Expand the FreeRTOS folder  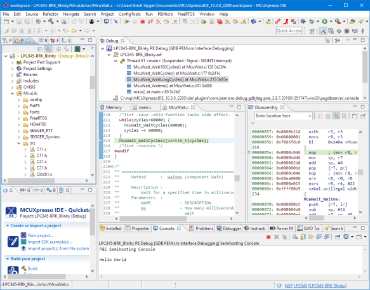[19, 118]
